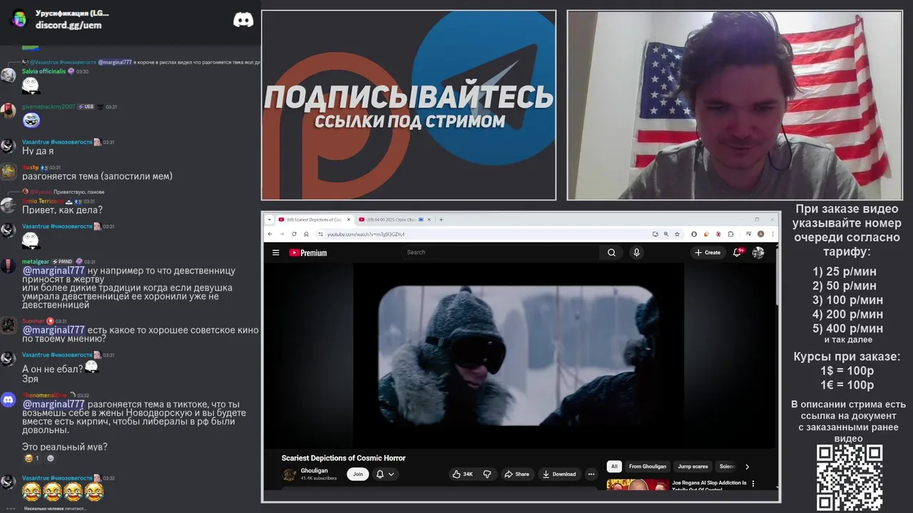Screen dimensions: 913x513
Task: Open a new browser tab
Action: tap(441, 219)
